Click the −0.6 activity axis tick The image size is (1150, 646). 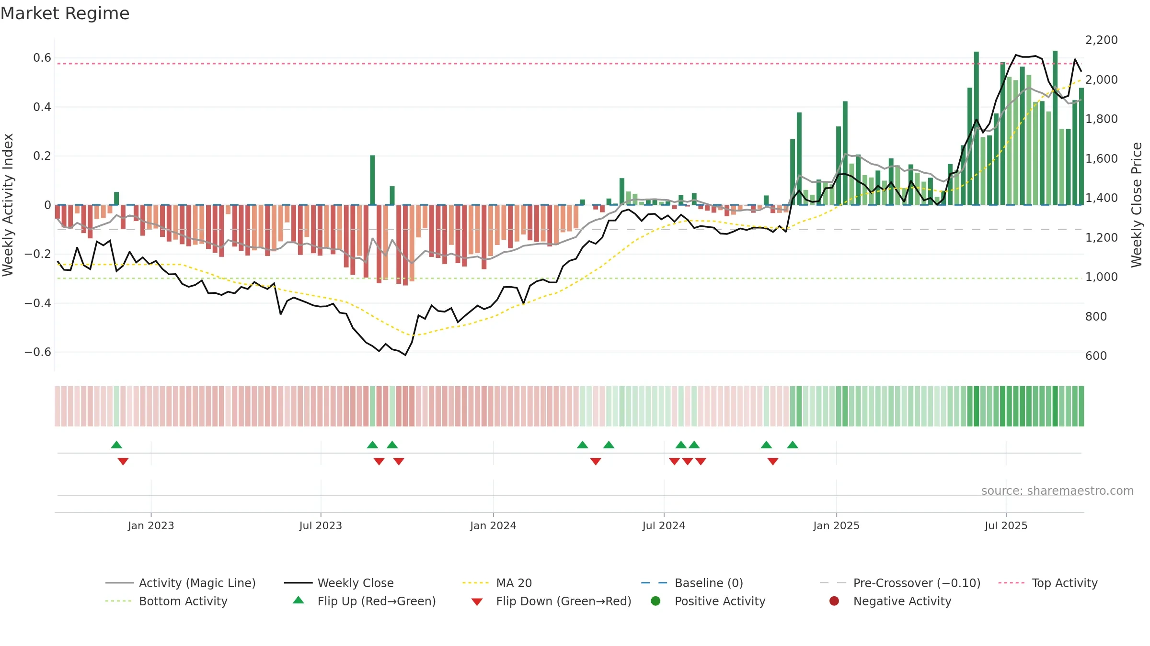[38, 352]
